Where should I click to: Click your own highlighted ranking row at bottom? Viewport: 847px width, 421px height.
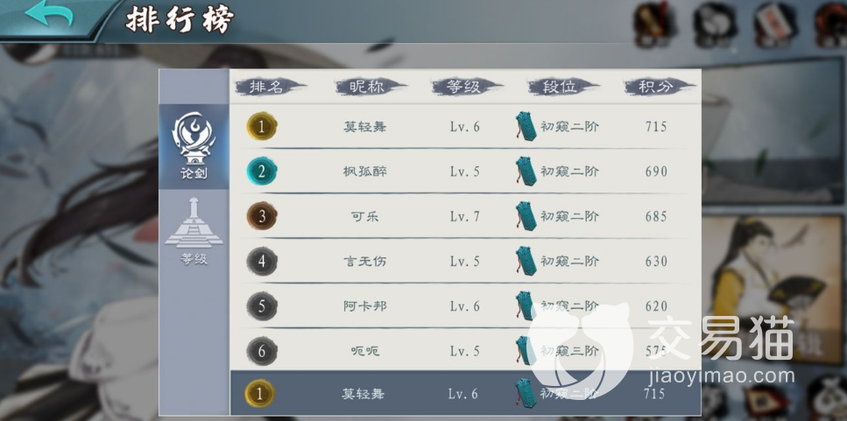tap(465, 393)
